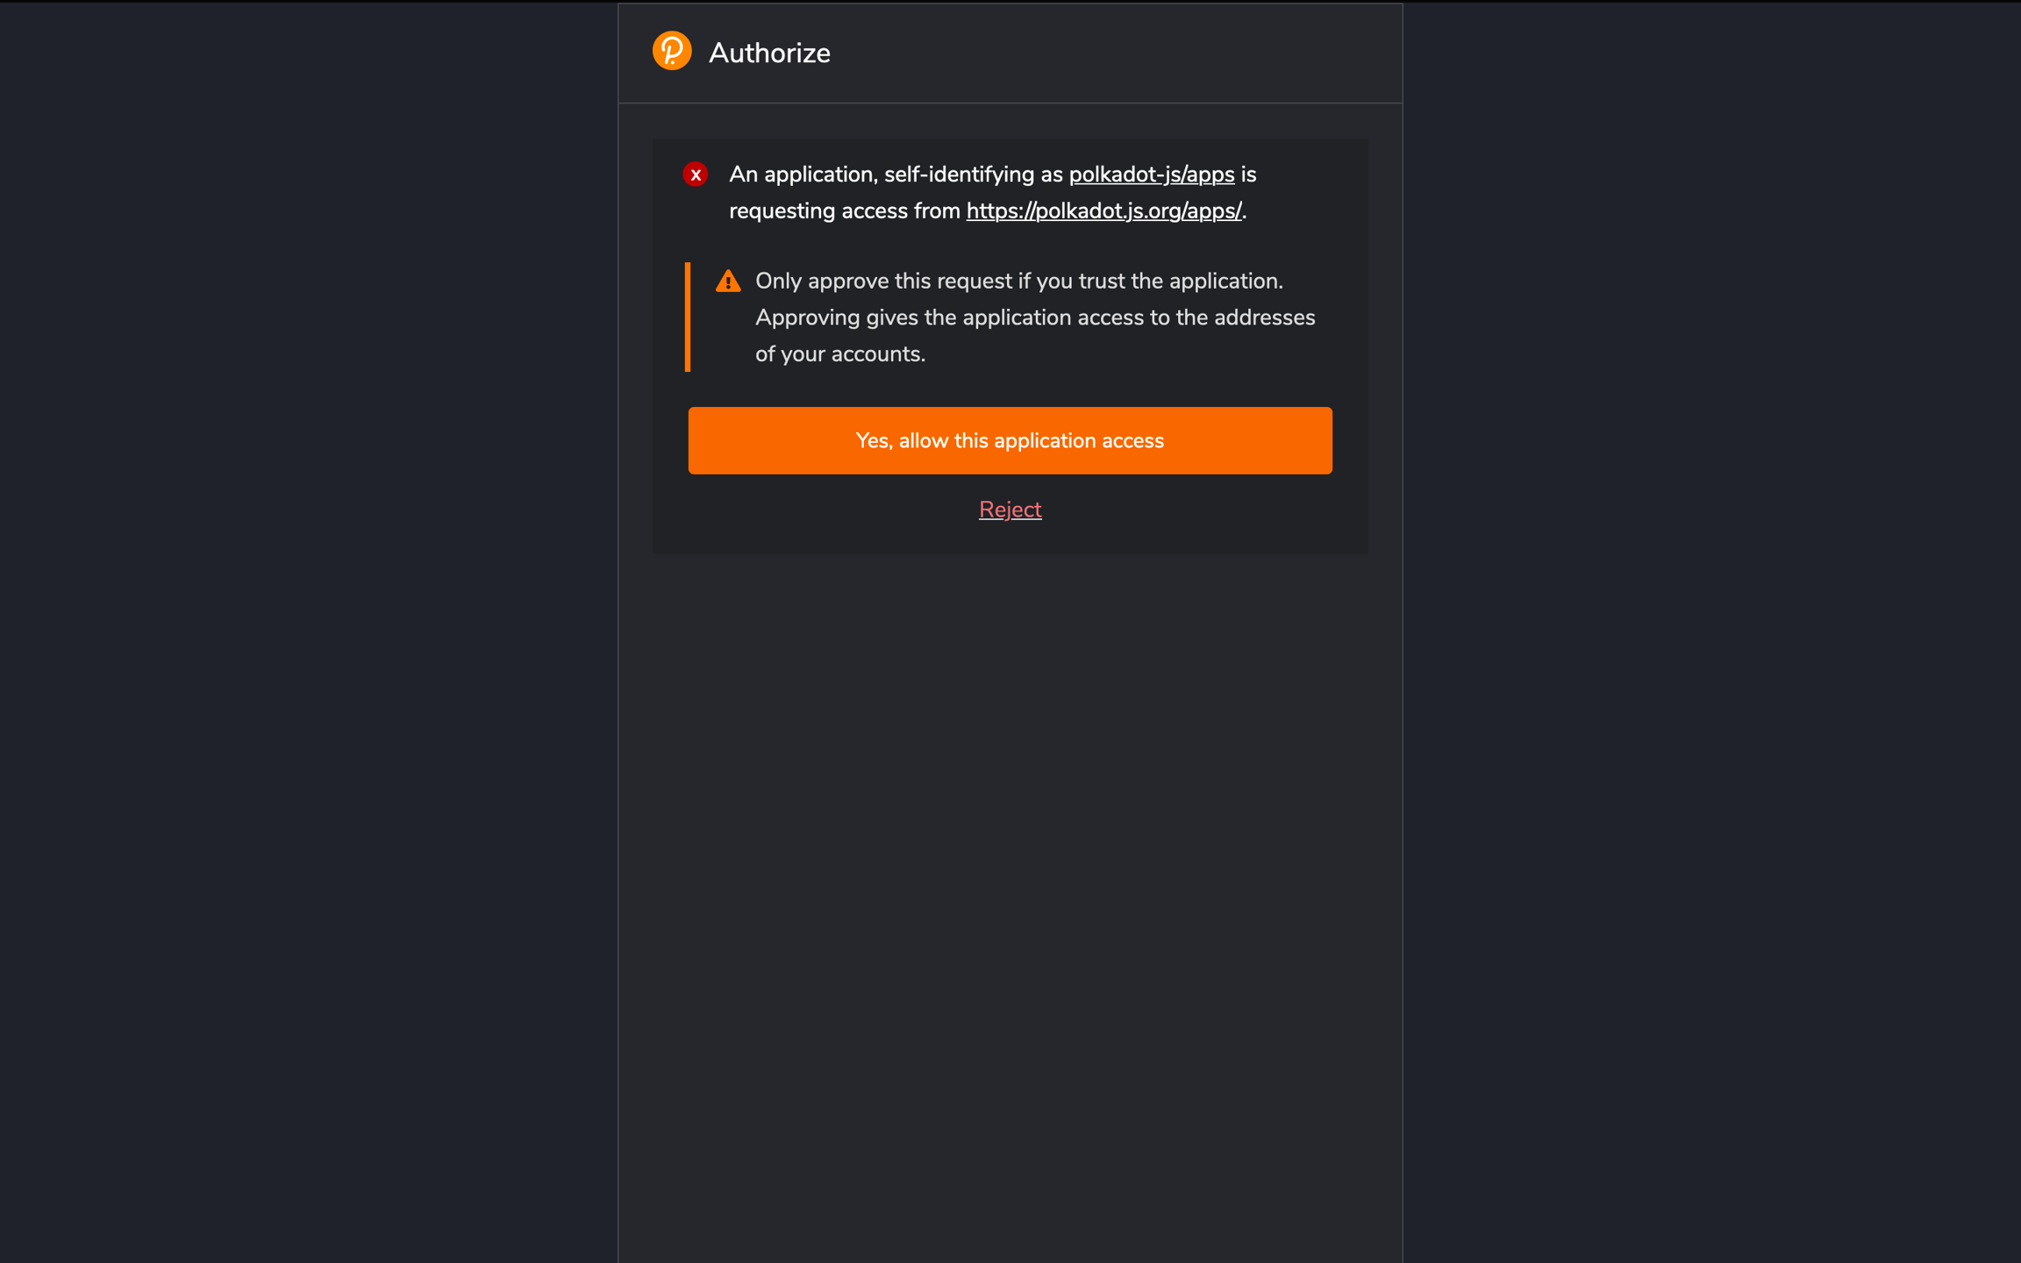Click the 'requesting access from' text
Image resolution: width=2021 pixels, height=1263 pixels.
pos(844,211)
